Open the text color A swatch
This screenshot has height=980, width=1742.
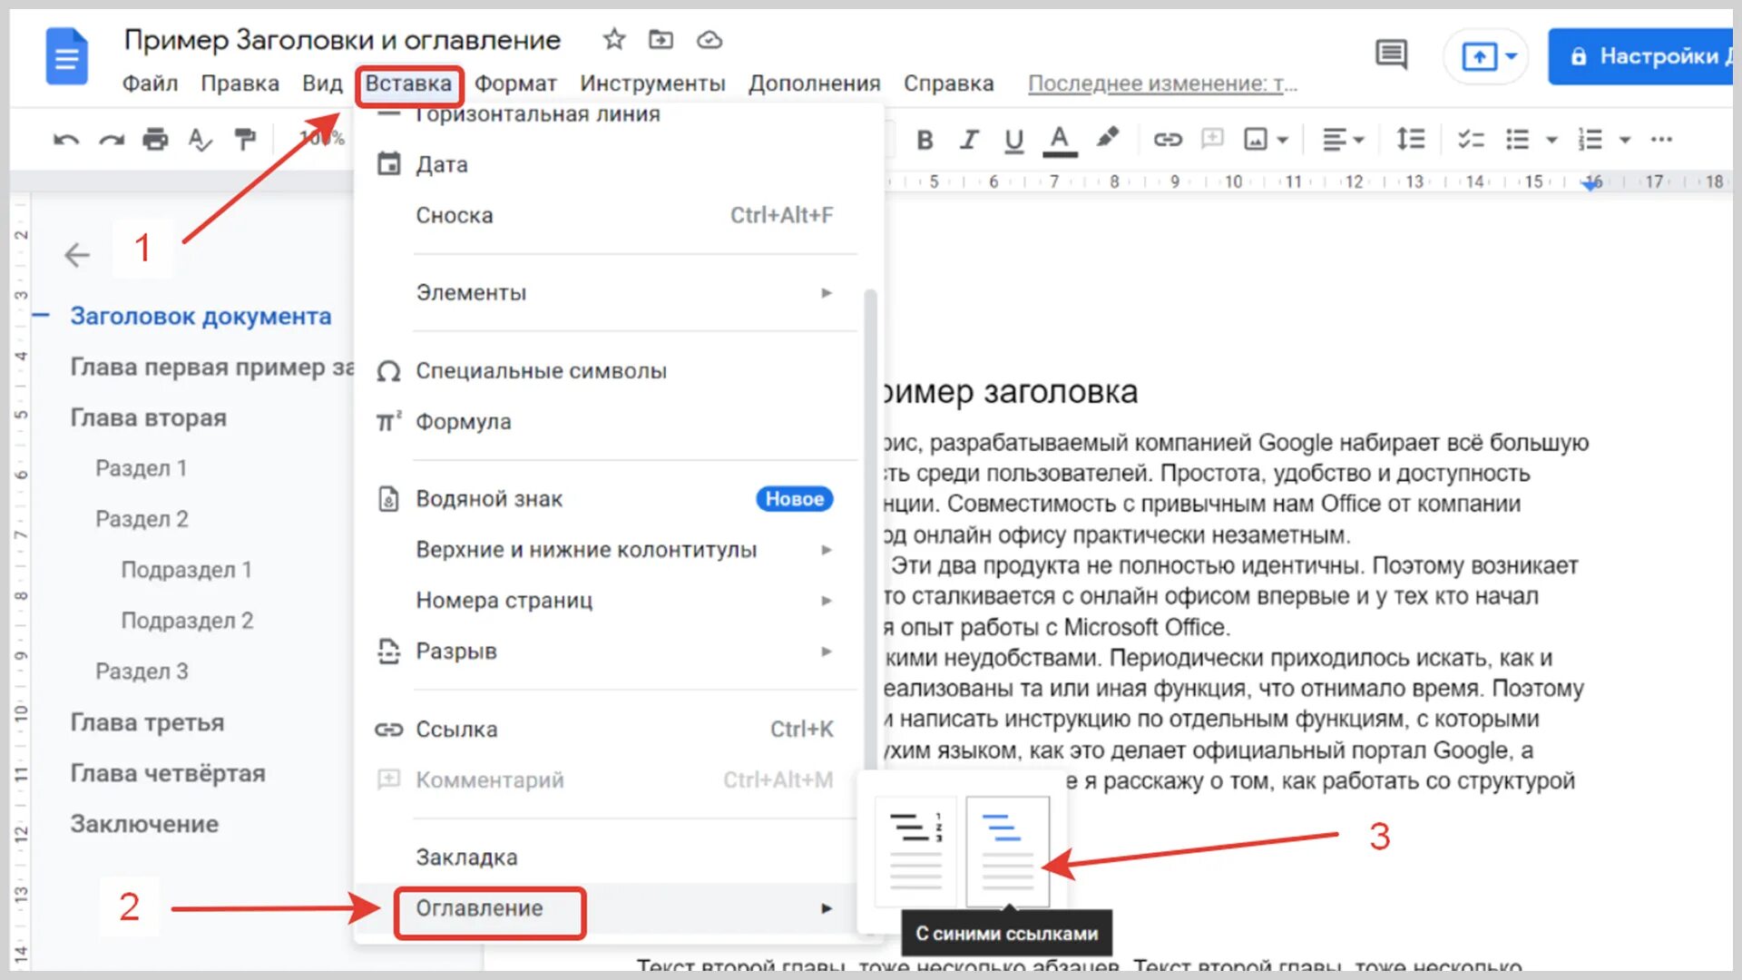(1059, 140)
